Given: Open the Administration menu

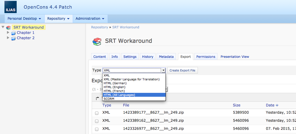Looking at the screenshot, I should pos(90,19).
